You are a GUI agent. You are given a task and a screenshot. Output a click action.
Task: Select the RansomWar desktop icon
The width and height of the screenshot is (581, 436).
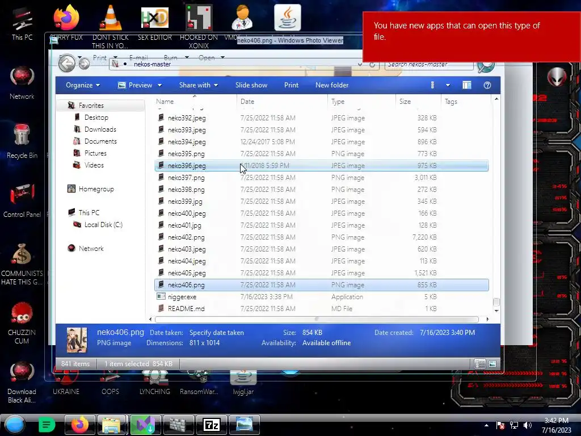tap(199, 383)
